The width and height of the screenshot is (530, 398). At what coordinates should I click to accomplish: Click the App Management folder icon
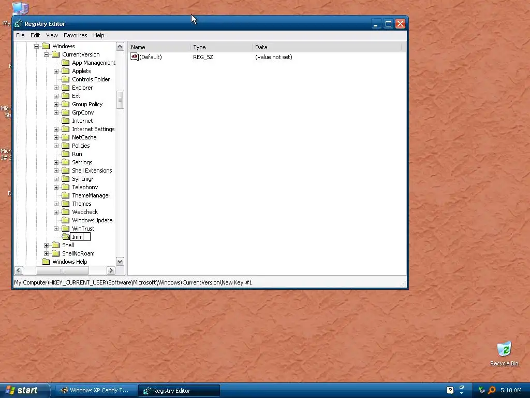[66, 63]
